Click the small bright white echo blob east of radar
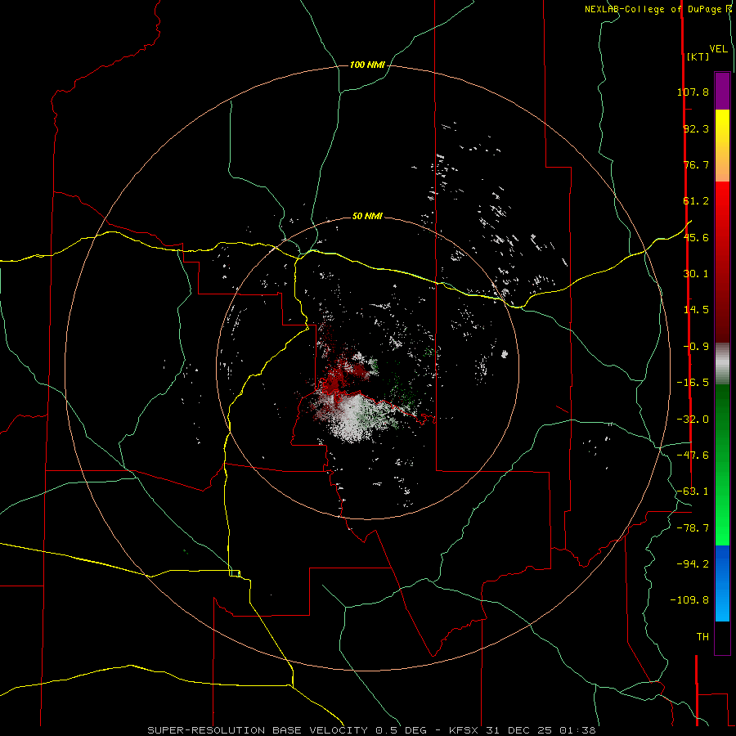The height and width of the screenshot is (736, 736). pos(505,354)
